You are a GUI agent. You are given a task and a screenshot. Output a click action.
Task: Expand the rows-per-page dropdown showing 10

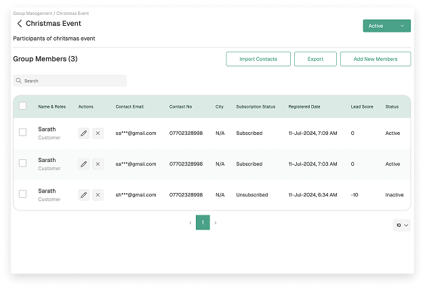[x=401, y=225]
